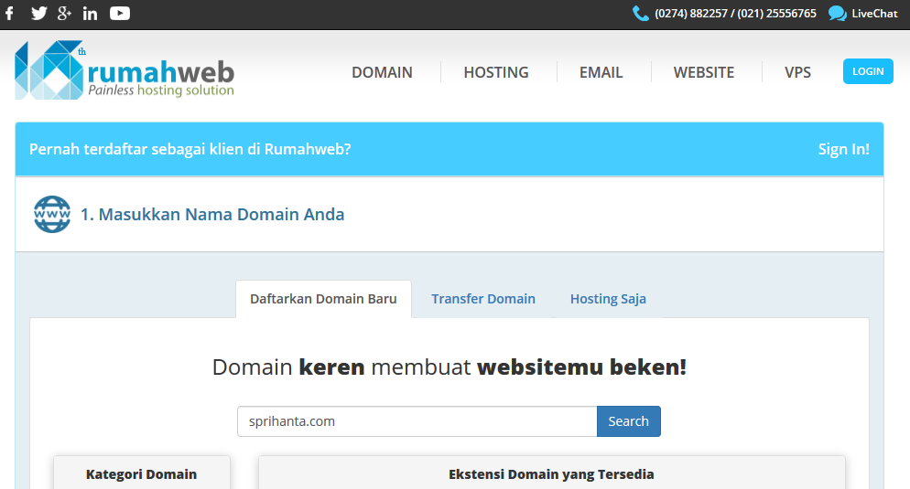
Task: Click the Search button
Action: [x=629, y=421]
